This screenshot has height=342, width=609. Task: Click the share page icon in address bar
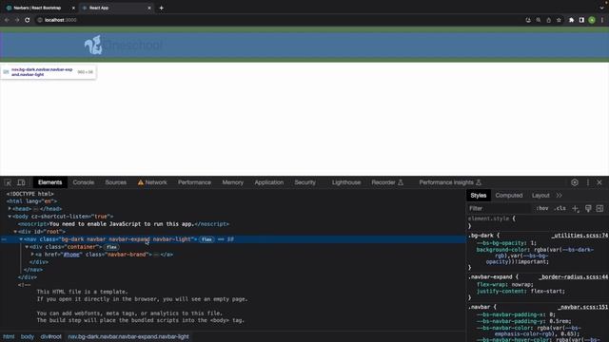click(x=548, y=20)
